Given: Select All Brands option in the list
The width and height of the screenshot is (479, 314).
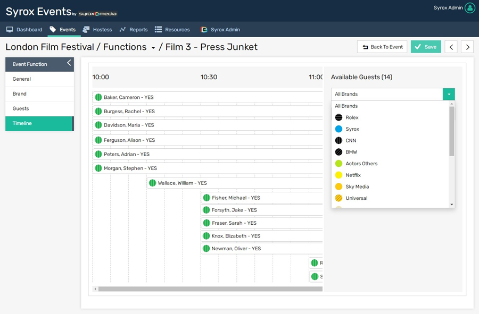Looking at the screenshot, I should point(391,106).
